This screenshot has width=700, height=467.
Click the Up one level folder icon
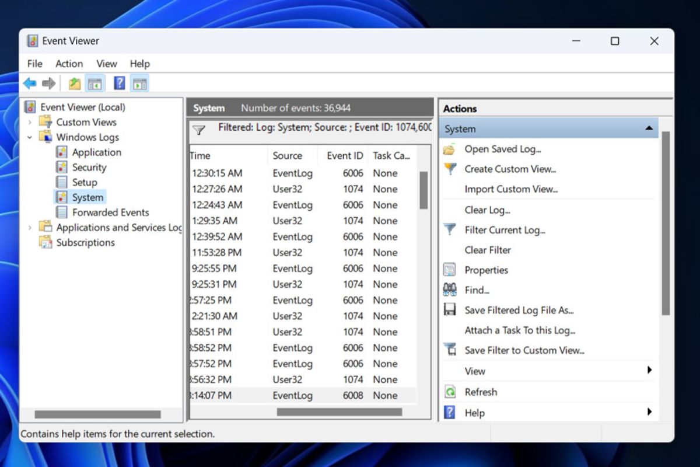[75, 83]
